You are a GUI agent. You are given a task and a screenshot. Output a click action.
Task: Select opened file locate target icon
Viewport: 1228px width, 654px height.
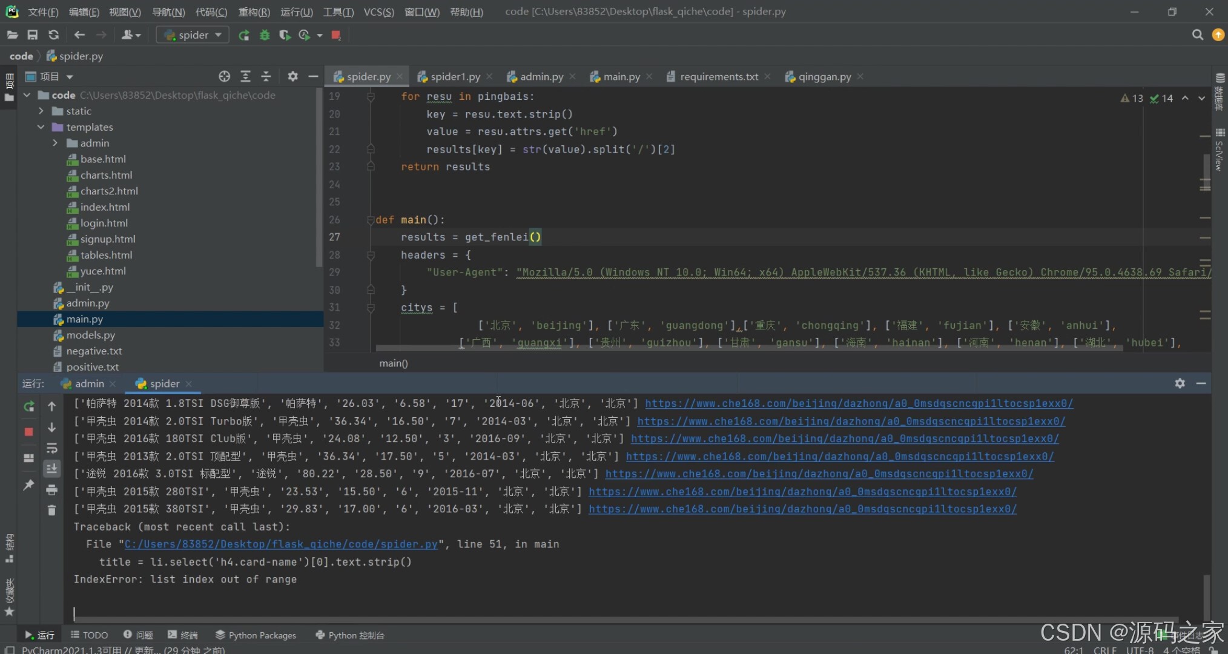[x=224, y=76]
